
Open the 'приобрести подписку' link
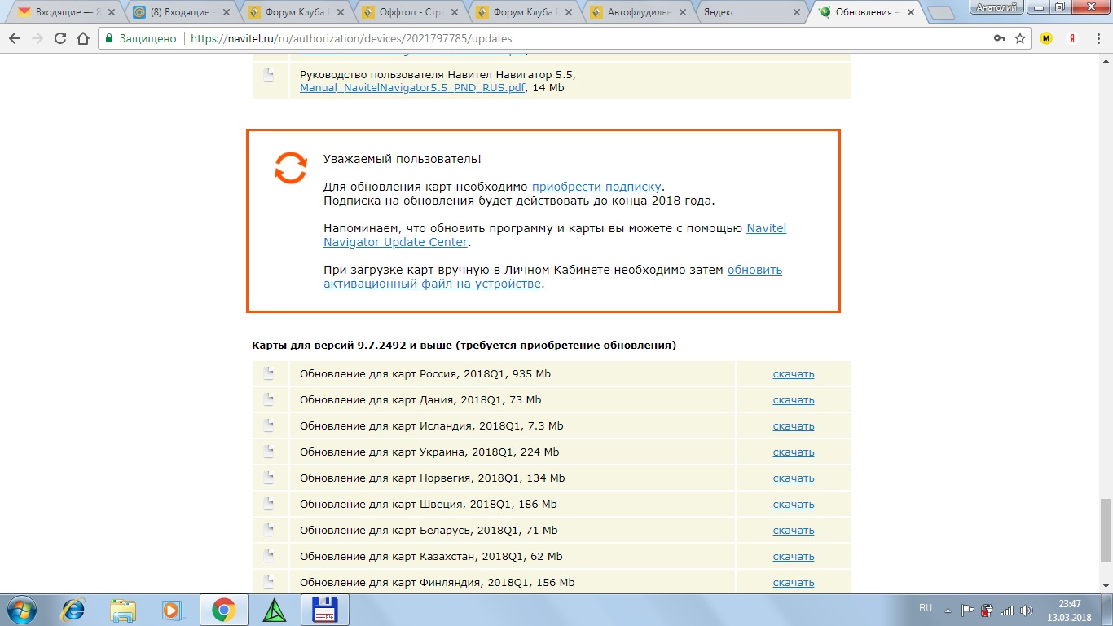coord(596,186)
